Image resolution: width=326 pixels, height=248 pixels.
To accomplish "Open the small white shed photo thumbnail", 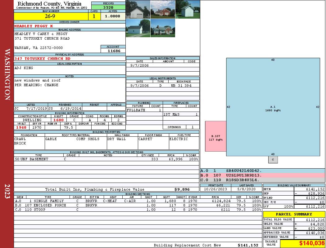I will coord(188,9).
